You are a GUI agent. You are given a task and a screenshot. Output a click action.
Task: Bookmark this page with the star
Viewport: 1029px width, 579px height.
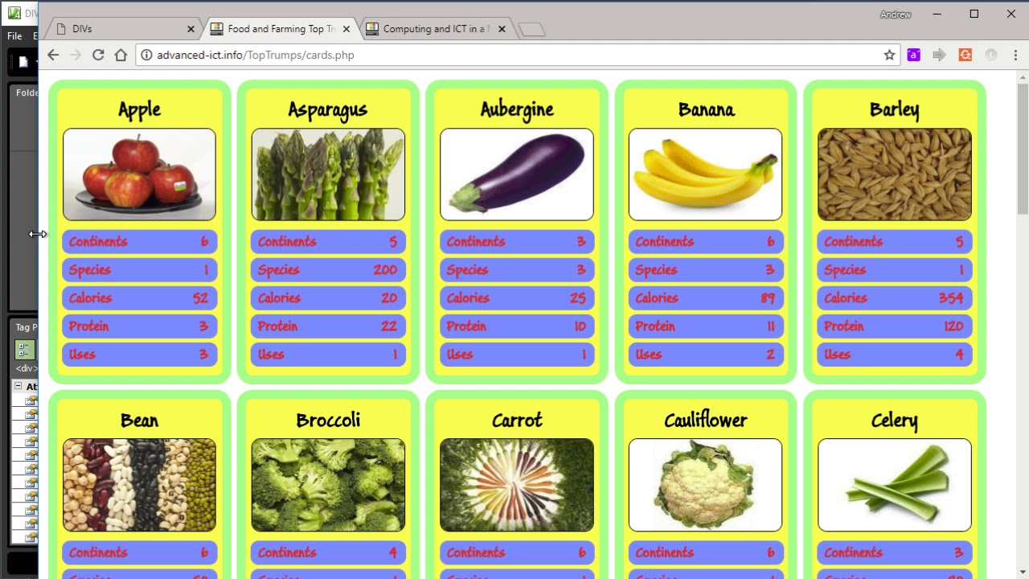click(889, 55)
